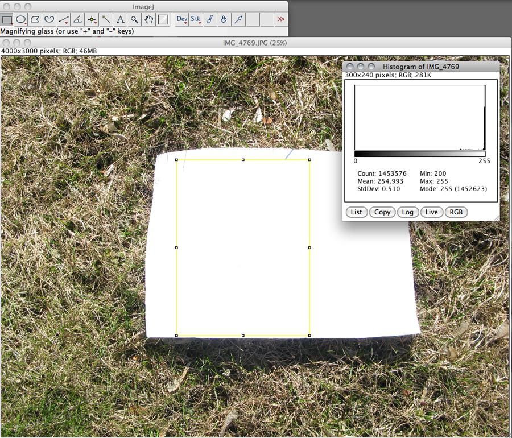Screen dimensions: 512x438
Task: Toggle the Live histogram button
Action: (x=431, y=212)
